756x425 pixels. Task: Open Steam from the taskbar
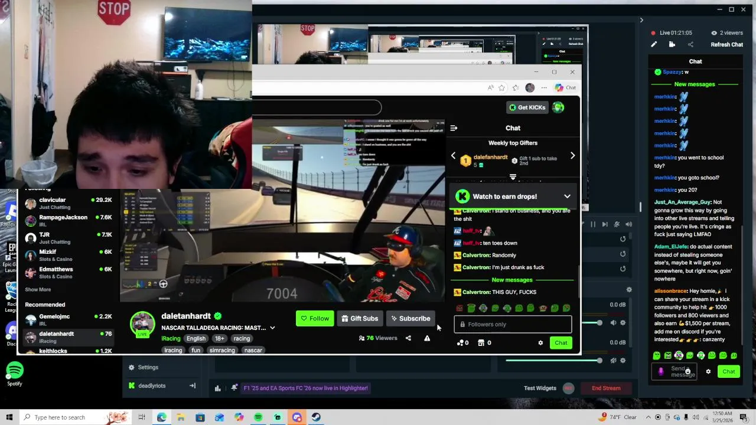point(316,417)
